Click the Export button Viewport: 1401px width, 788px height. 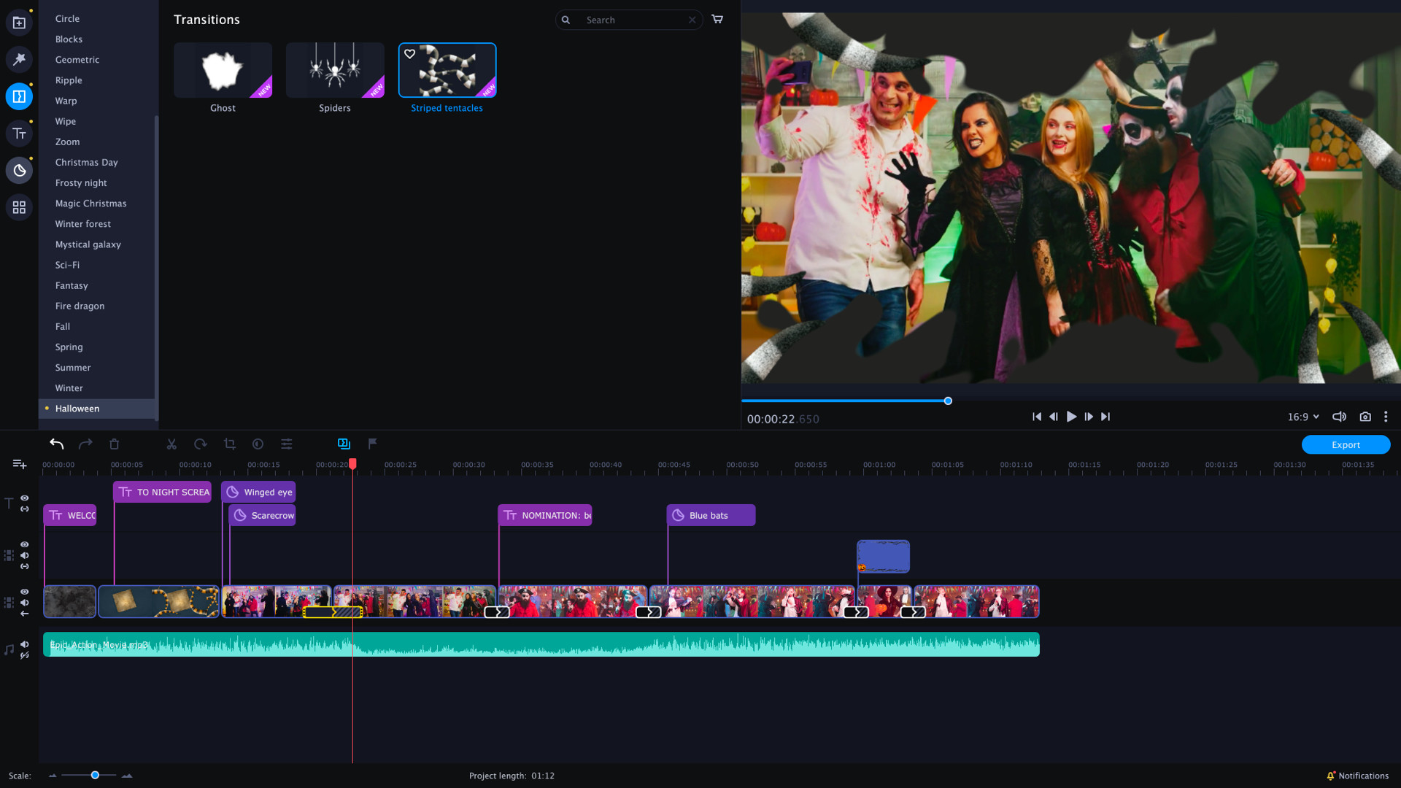pyautogui.click(x=1345, y=444)
